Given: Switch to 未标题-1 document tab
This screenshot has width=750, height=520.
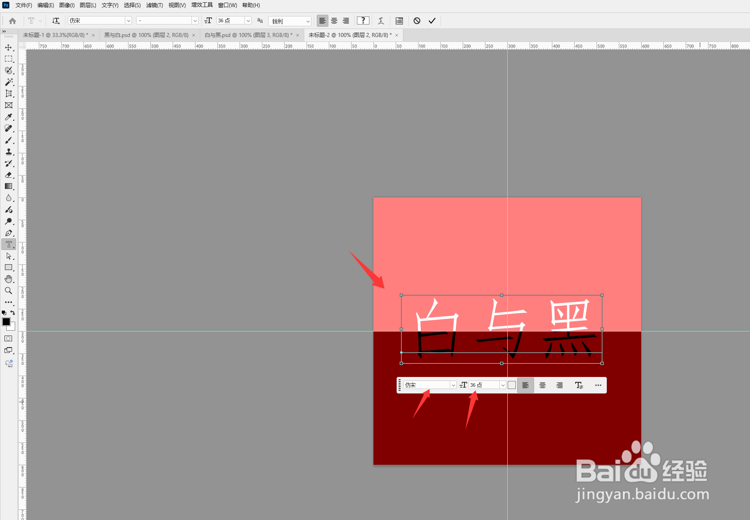Looking at the screenshot, I should click(x=56, y=35).
